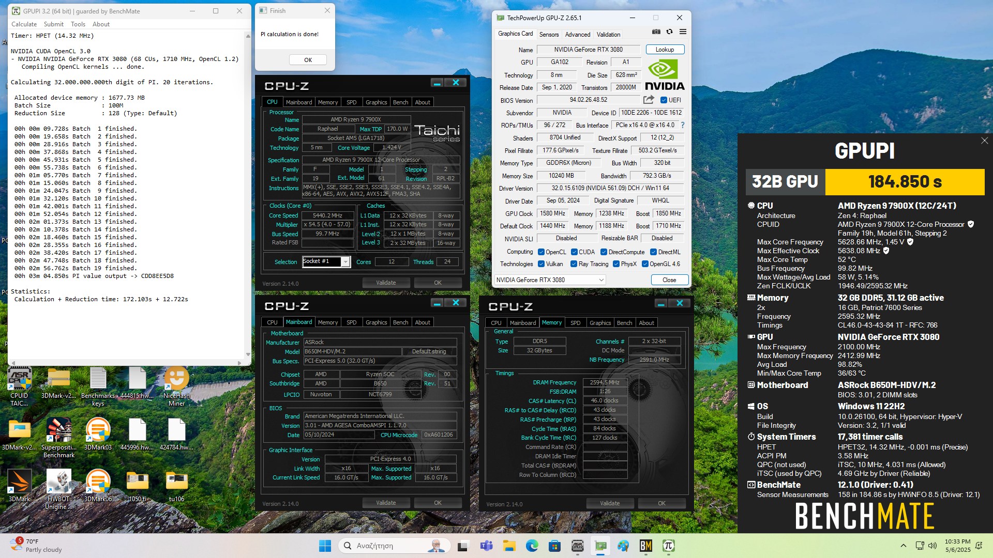Toggle the PhysX checkbox

pos(616,264)
